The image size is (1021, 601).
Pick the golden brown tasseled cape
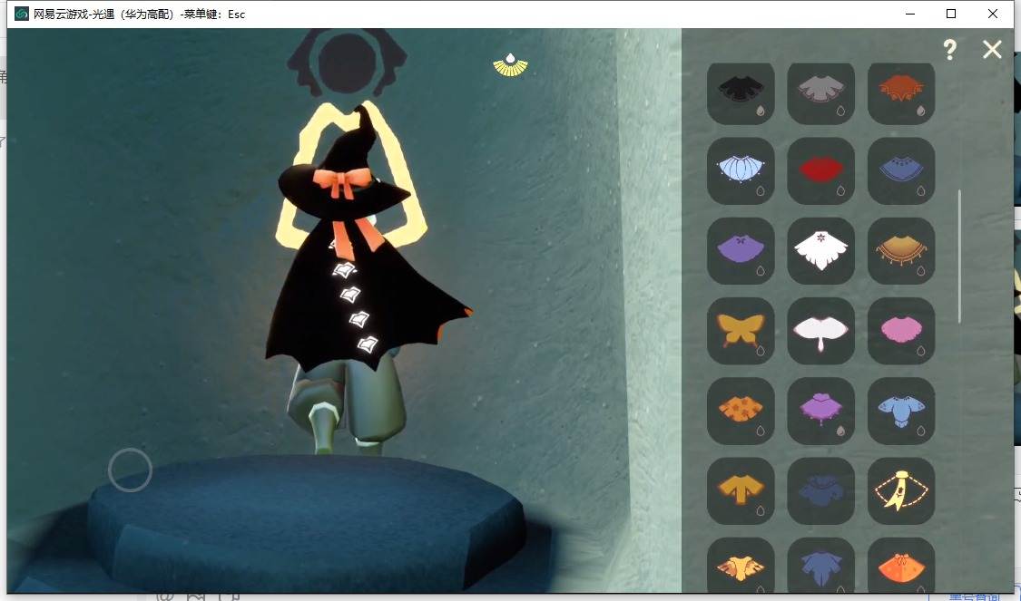click(901, 251)
